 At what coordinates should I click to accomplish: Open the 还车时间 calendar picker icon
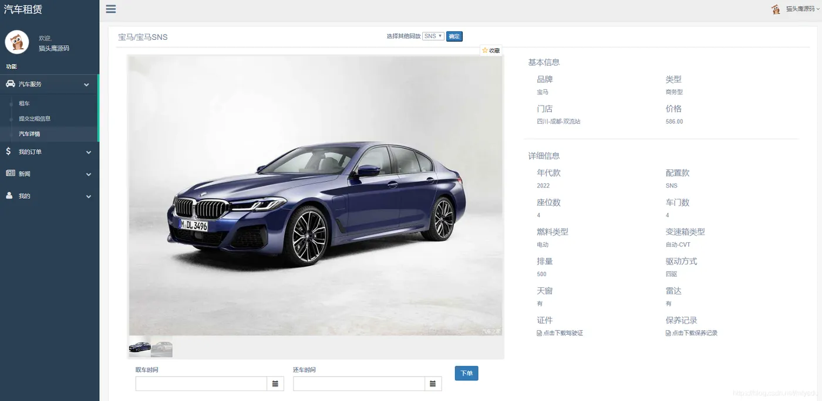[433, 383]
